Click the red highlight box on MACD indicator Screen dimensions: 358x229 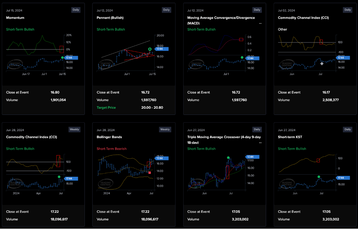[241, 39]
